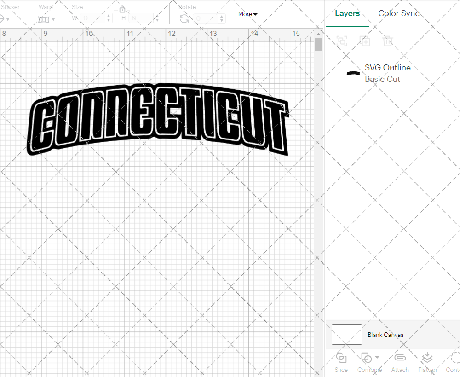Expand the Combine tool dropdown arrow
This screenshot has width=460, height=377.
coord(376,358)
